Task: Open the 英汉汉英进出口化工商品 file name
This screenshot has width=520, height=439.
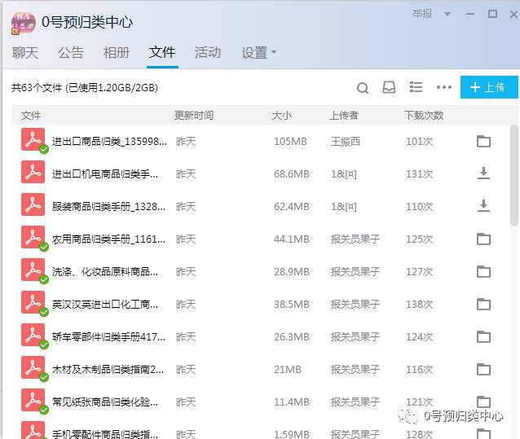Action: [x=105, y=304]
